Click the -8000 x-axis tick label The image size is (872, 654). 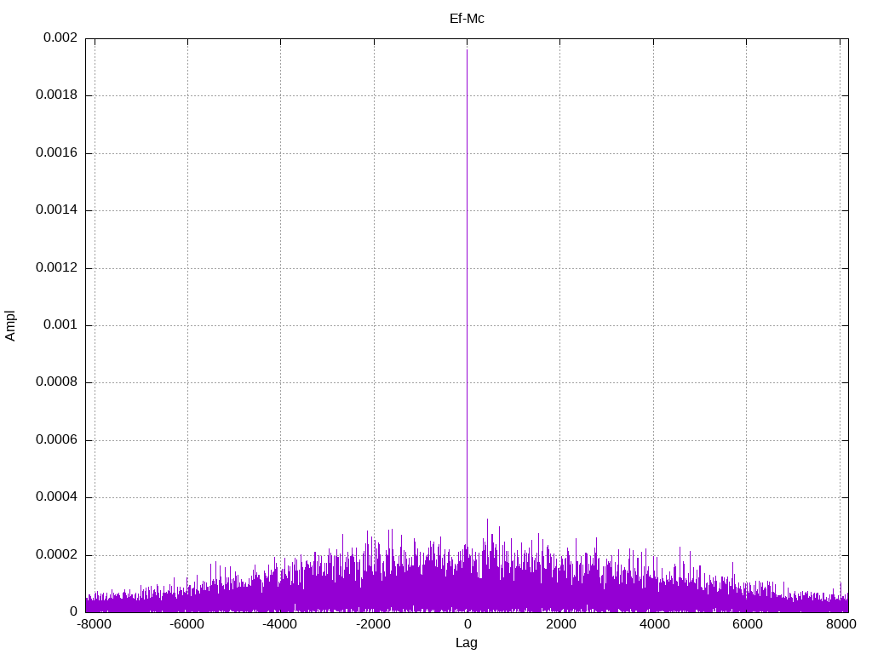pyautogui.click(x=94, y=625)
